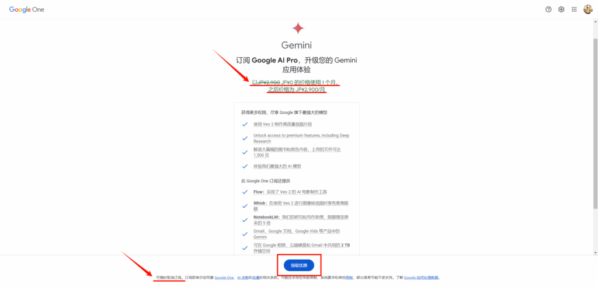The width and height of the screenshot is (598, 287).
Task: Click the Whisk feature line
Action: tap(301, 206)
